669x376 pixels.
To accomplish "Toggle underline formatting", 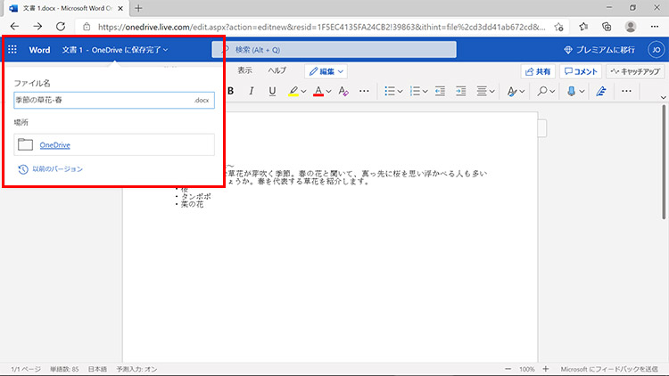I will [x=270, y=91].
